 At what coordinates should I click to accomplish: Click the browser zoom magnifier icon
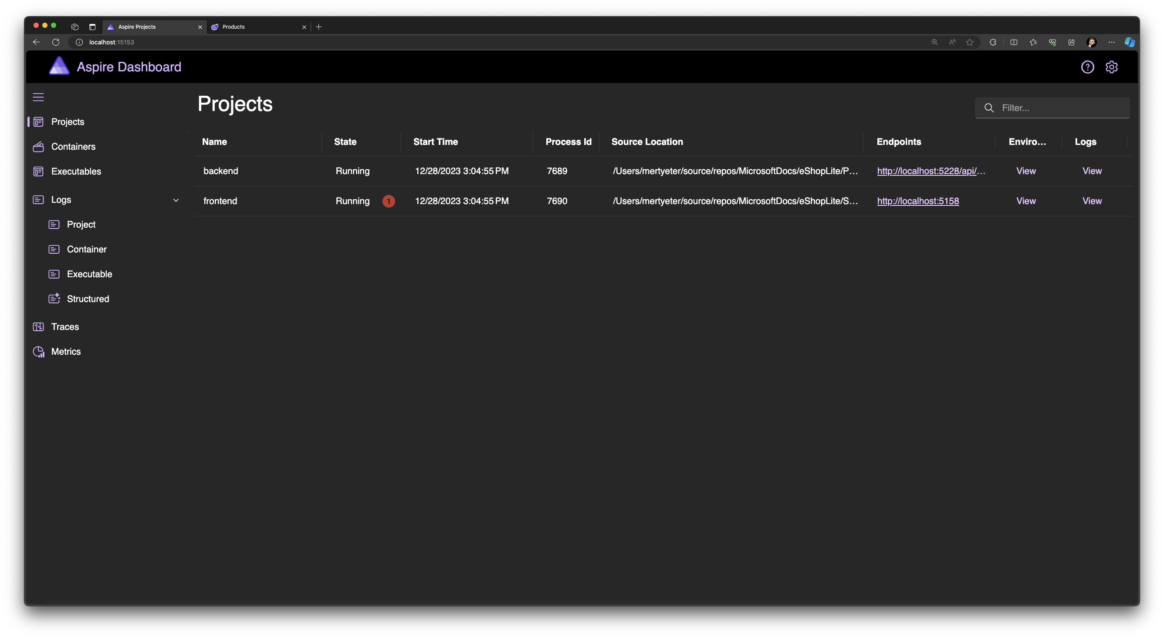pos(934,42)
